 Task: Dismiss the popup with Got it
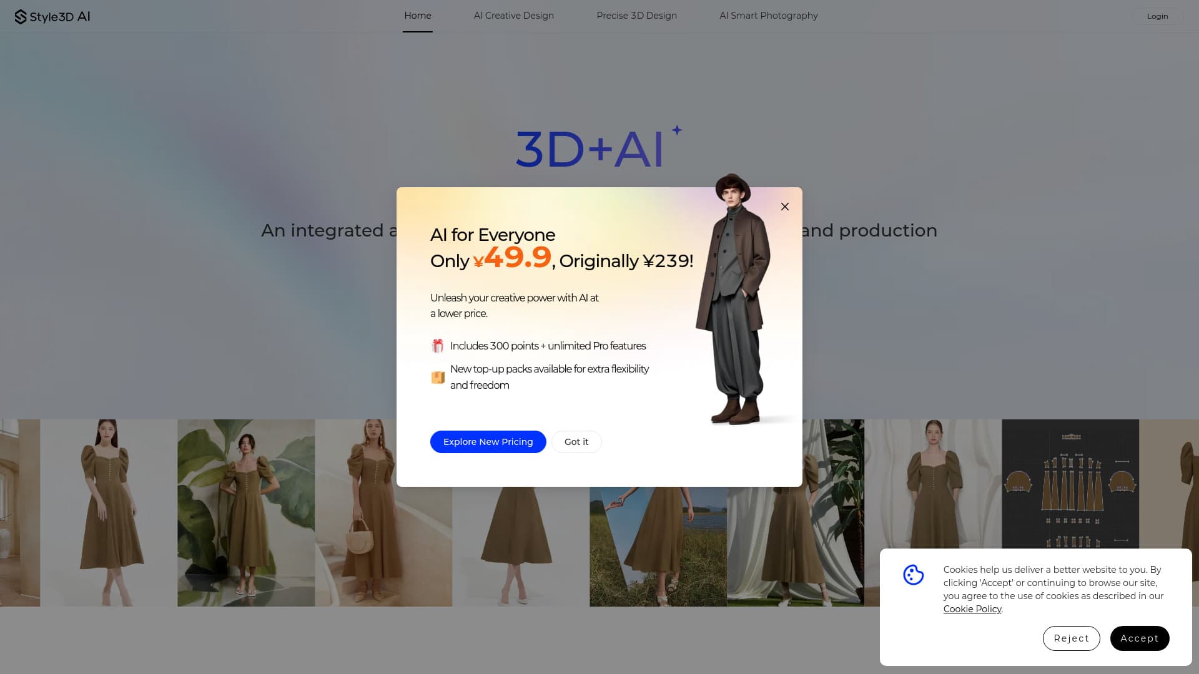tap(576, 441)
